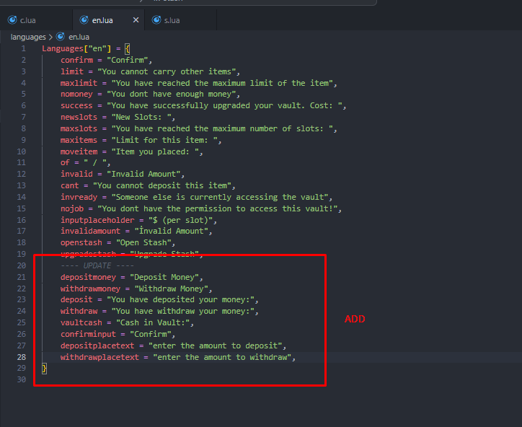Click the depositmoney key name

88,278
